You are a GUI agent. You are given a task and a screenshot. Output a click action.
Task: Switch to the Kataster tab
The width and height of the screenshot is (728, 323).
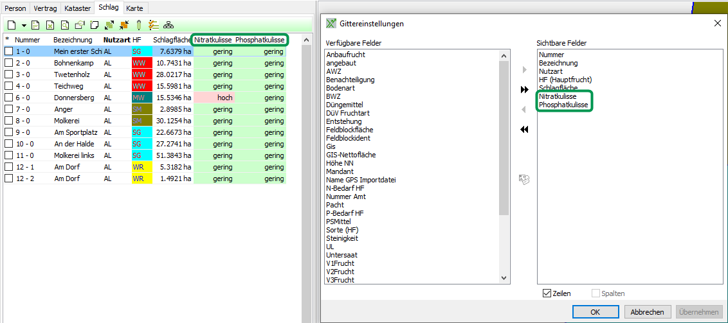(x=77, y=8)
